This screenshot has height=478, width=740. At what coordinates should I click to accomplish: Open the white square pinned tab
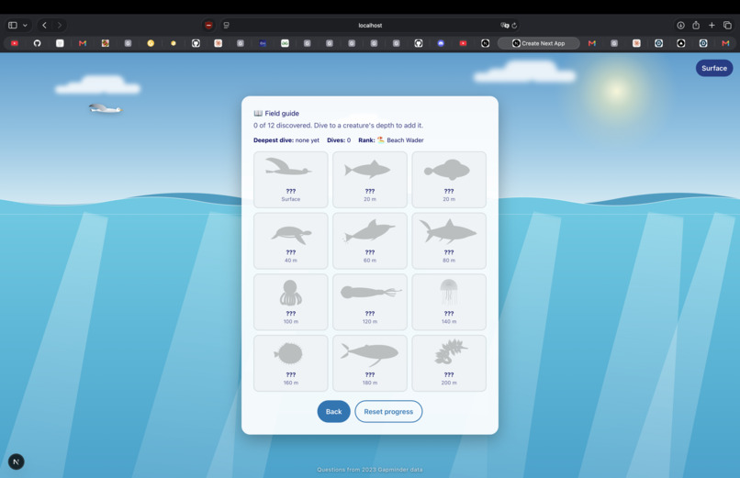(60, 43)
